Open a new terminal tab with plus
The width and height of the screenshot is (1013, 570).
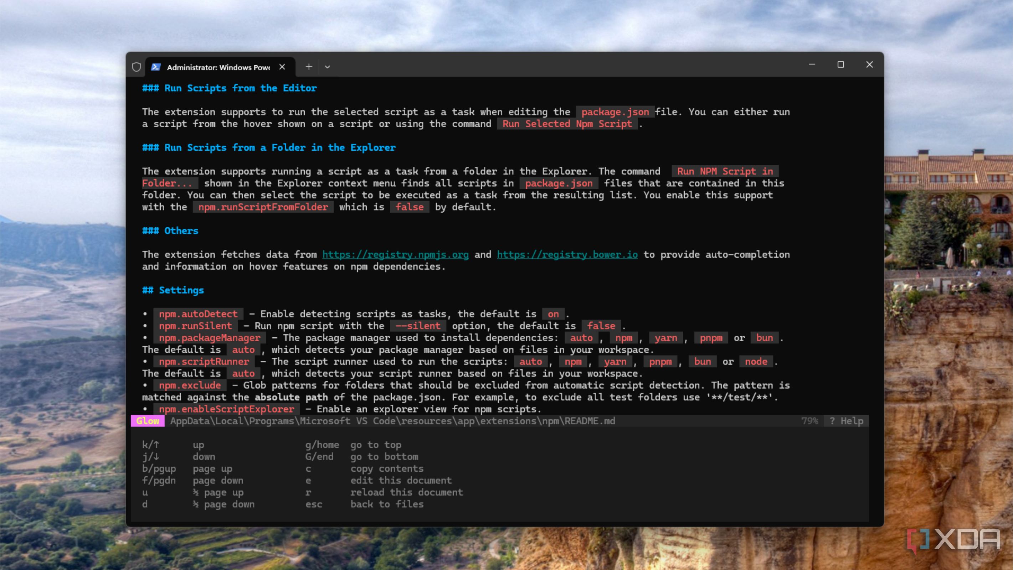pyautogui.click(x=309, y=67)
